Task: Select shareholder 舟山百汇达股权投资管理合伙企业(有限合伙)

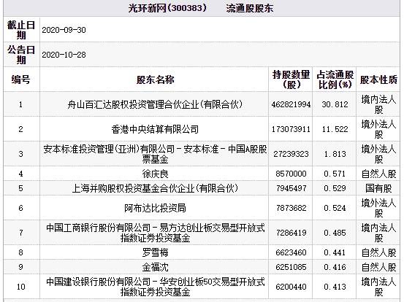Action: click(155, 104)
